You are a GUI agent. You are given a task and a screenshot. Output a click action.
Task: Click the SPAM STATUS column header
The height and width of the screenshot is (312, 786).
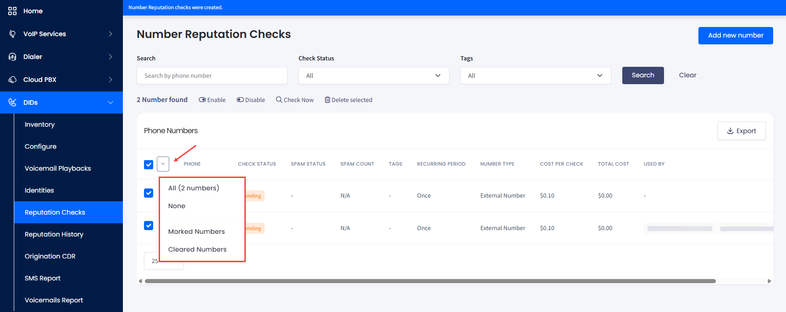(308, 164)
